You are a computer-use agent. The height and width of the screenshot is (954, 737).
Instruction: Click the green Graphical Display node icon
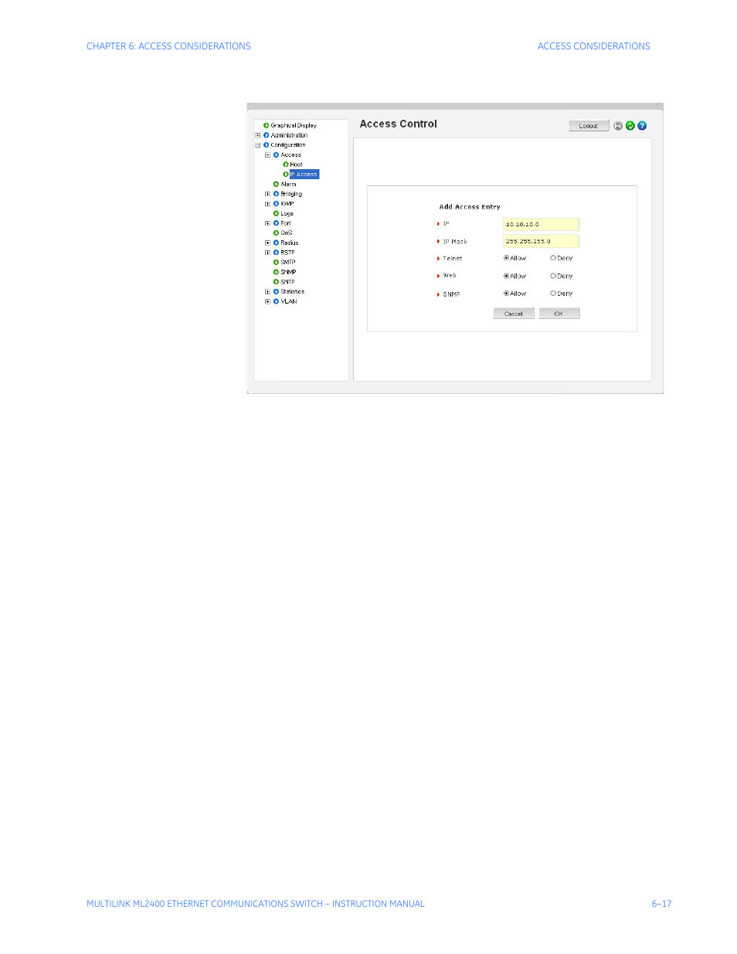click(266, 125)
